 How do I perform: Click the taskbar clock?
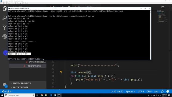point(164,95)
